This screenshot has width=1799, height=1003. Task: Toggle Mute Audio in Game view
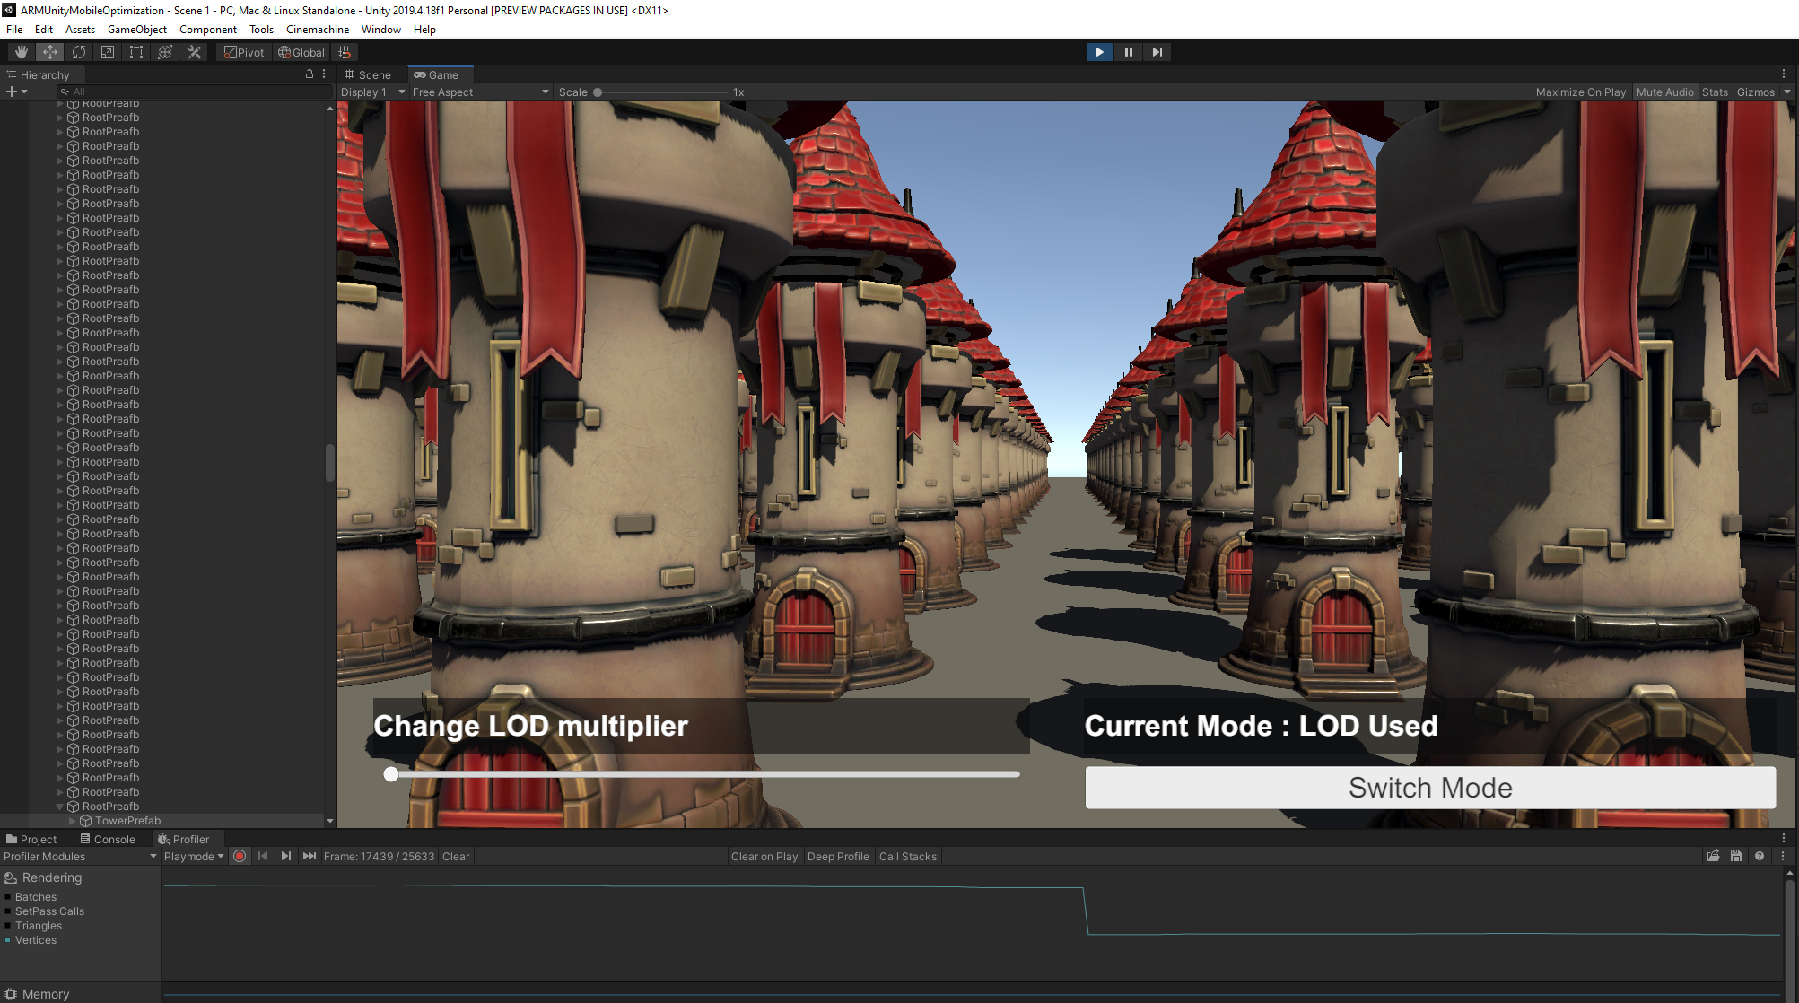coord(1664,92)
